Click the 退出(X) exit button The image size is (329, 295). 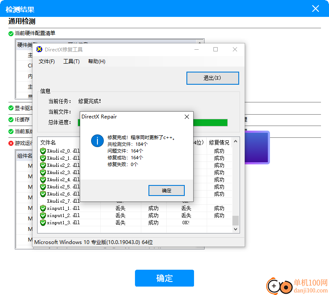click(213, 78)
